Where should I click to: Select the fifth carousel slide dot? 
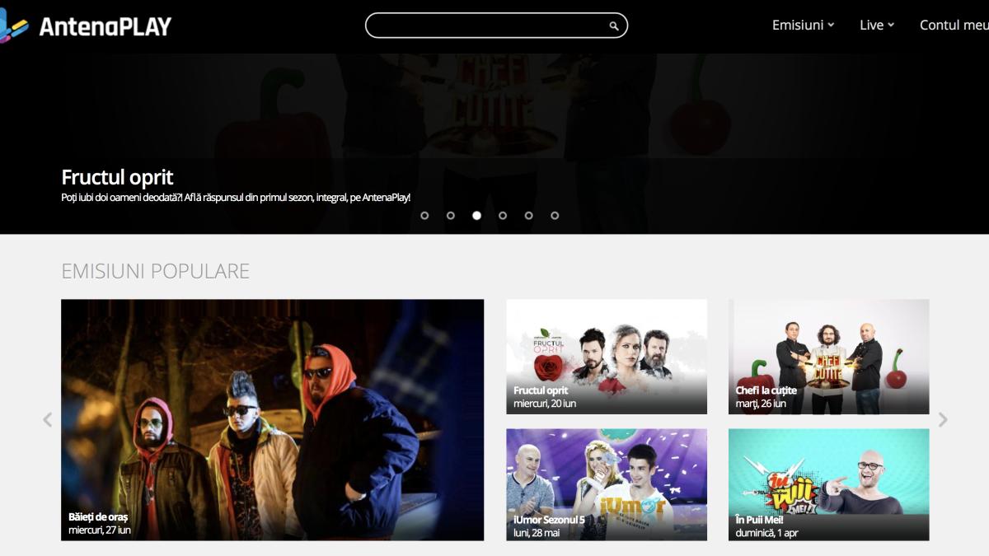tap(529, 216)
